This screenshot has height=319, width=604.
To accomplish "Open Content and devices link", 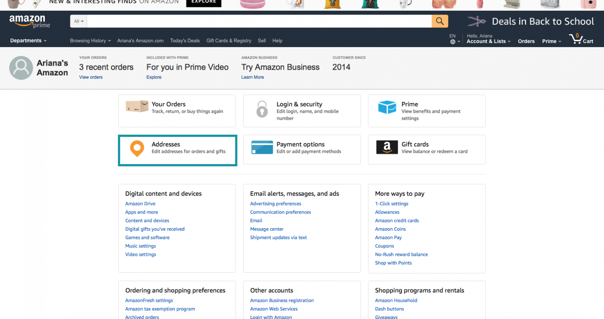I will [147, 221].
